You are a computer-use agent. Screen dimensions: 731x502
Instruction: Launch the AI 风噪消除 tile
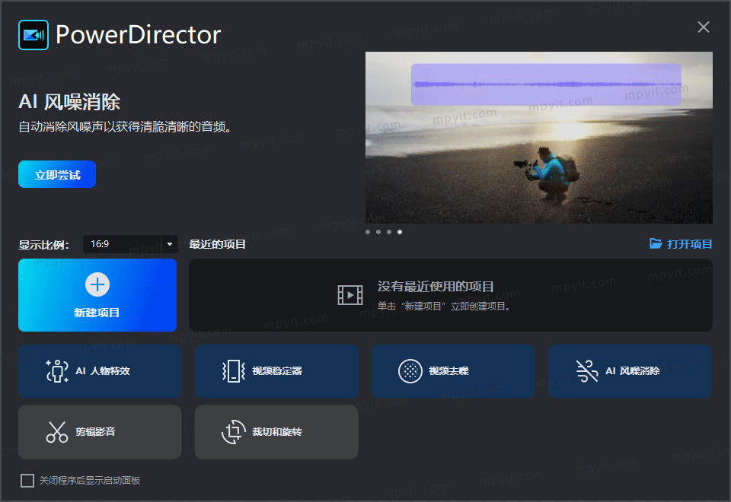[630, 371]
